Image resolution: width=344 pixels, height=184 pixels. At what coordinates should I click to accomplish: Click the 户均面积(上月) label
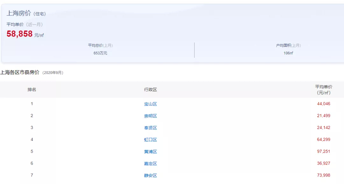click(x=288, y=45)
